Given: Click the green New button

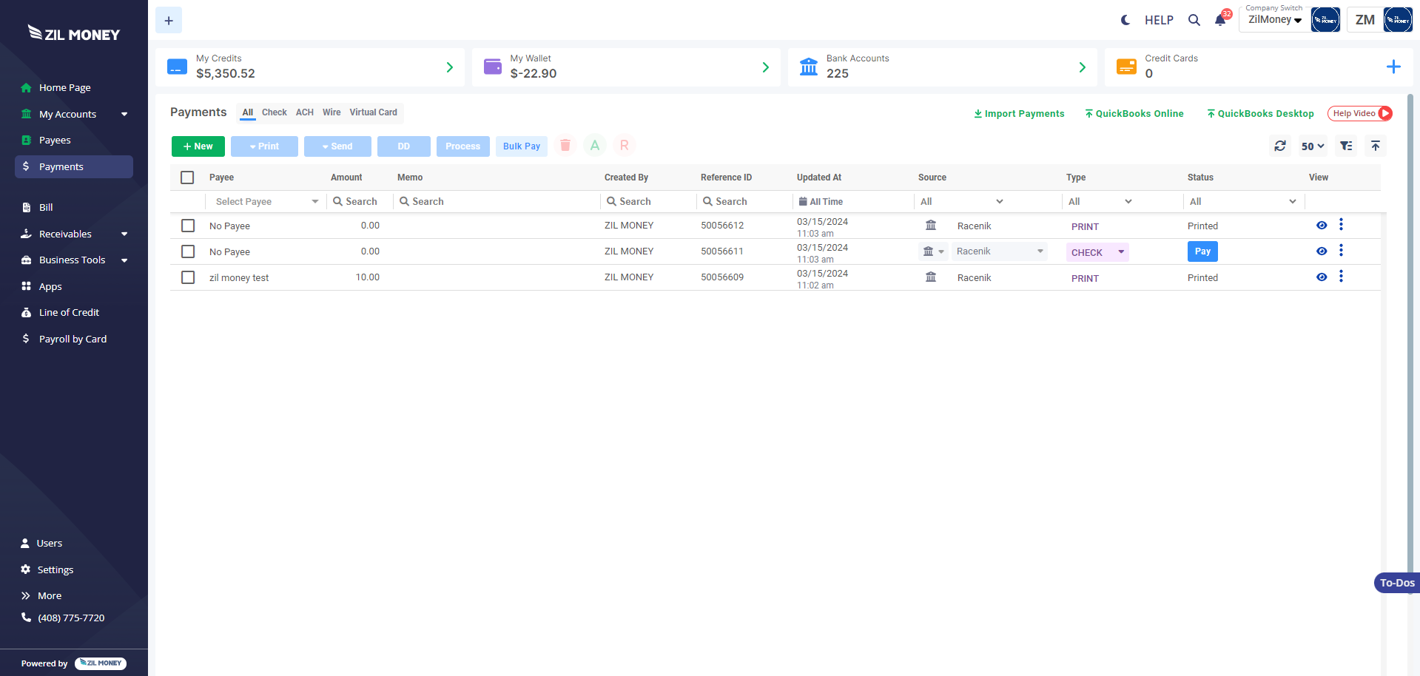Looking at the screenshot, I should (198, 146).
